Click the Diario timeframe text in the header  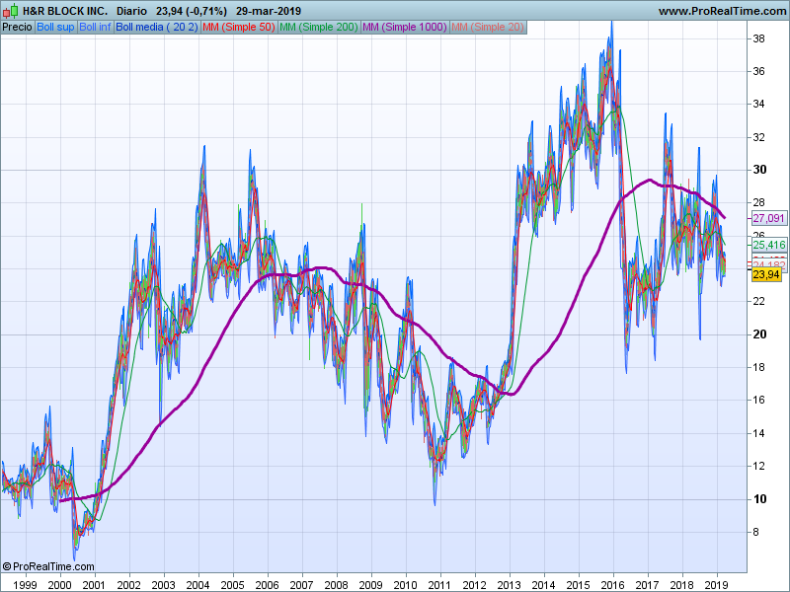point(131,11)
